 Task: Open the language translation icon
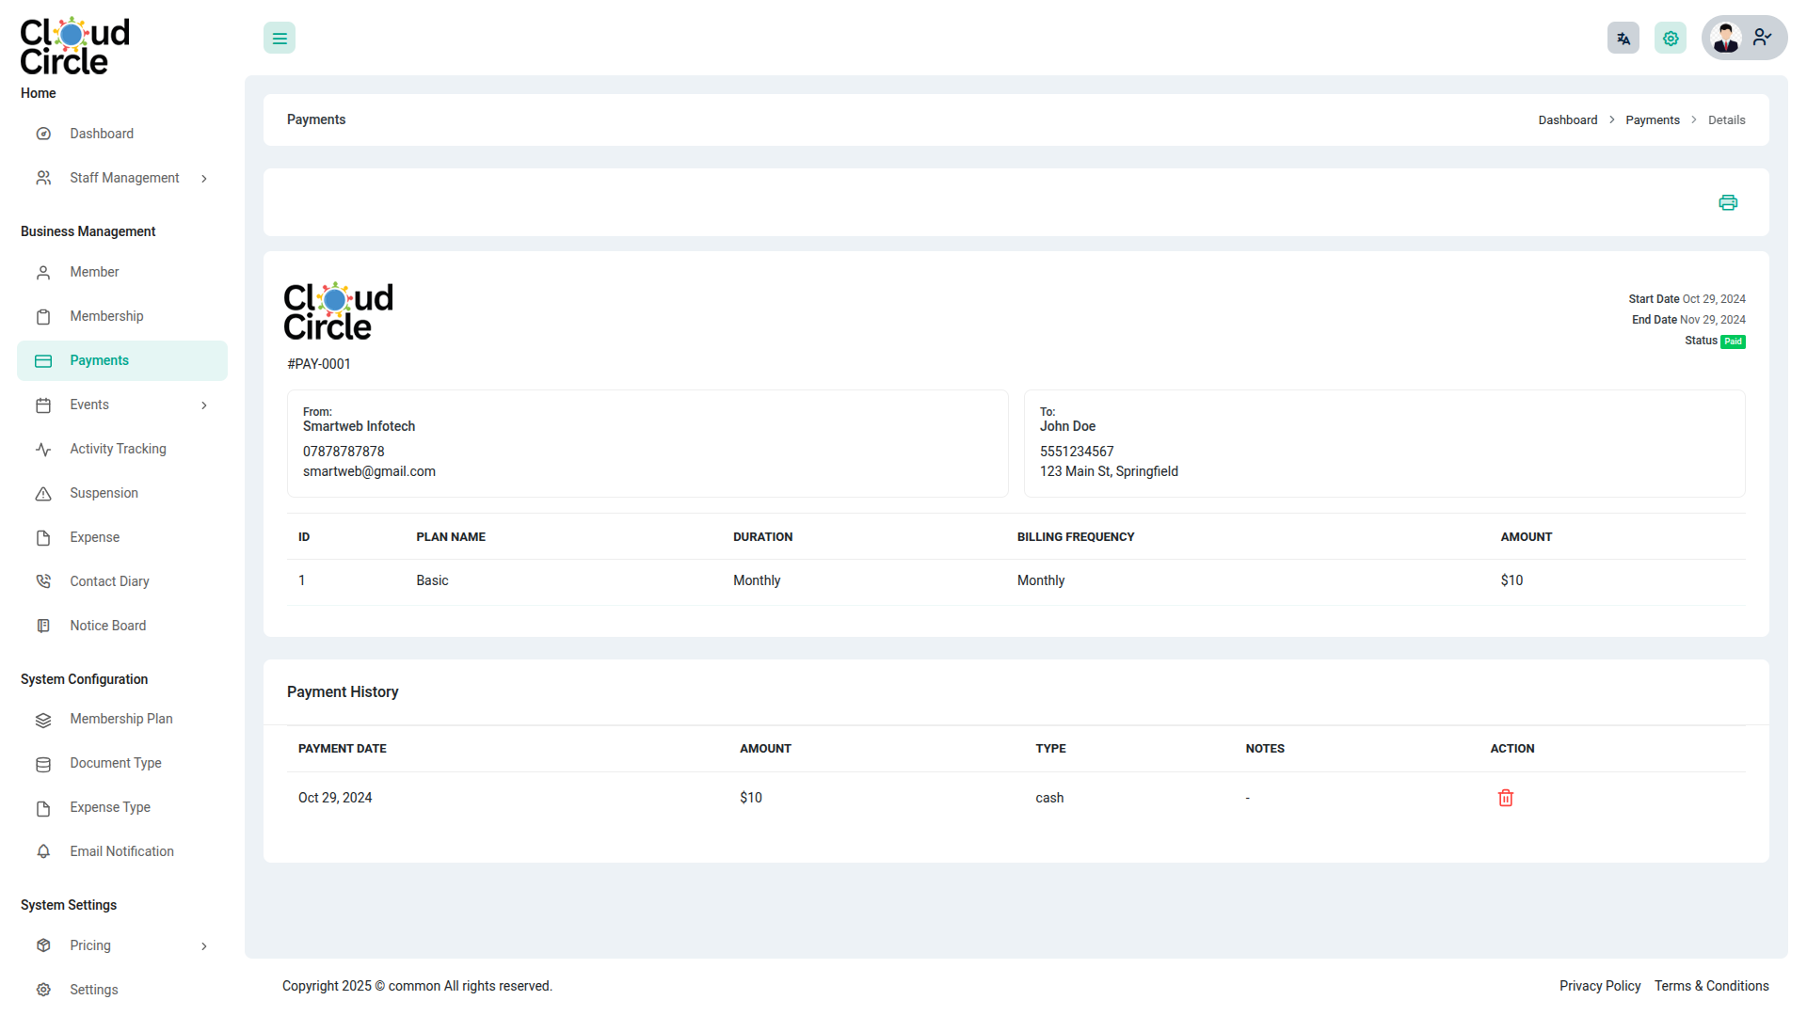click(x=1623, y=39)
